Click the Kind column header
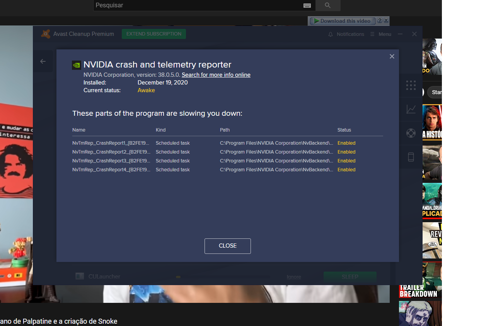 [x=161, y=130]
